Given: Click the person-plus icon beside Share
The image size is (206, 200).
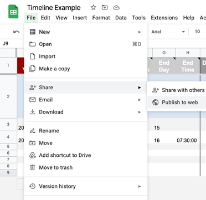Looking at the screenshot, I should click(33, 88).
